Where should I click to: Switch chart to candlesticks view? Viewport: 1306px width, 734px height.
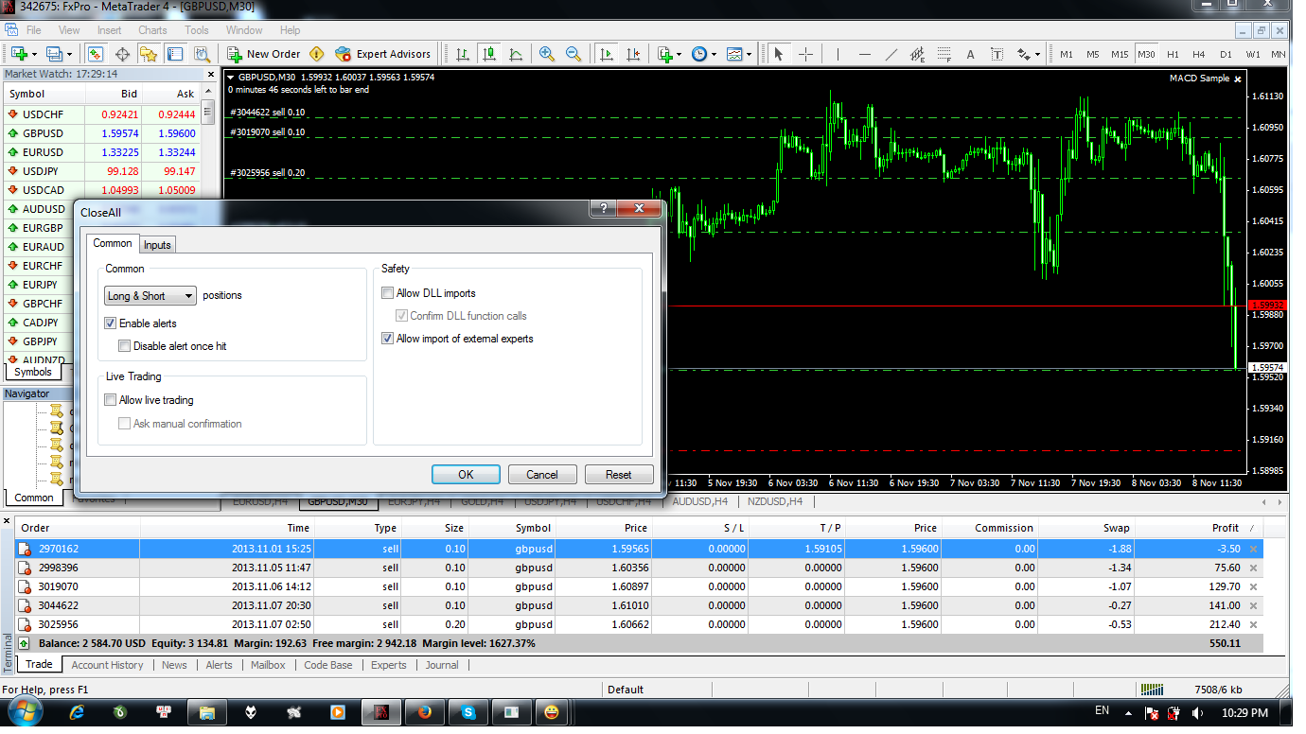[x=488, y=54]
